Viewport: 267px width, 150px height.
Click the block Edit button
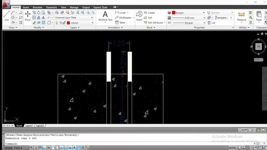pos(148,17)
